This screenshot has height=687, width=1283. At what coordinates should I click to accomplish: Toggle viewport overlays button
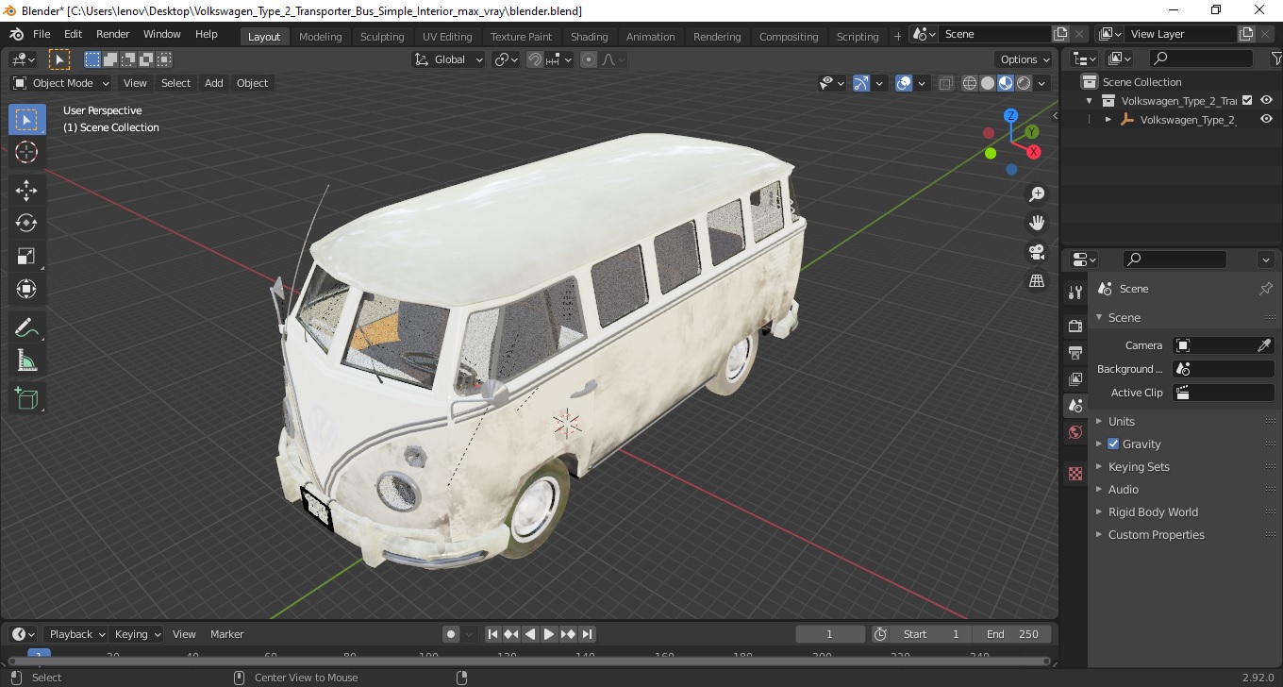[x=904, y=83]
